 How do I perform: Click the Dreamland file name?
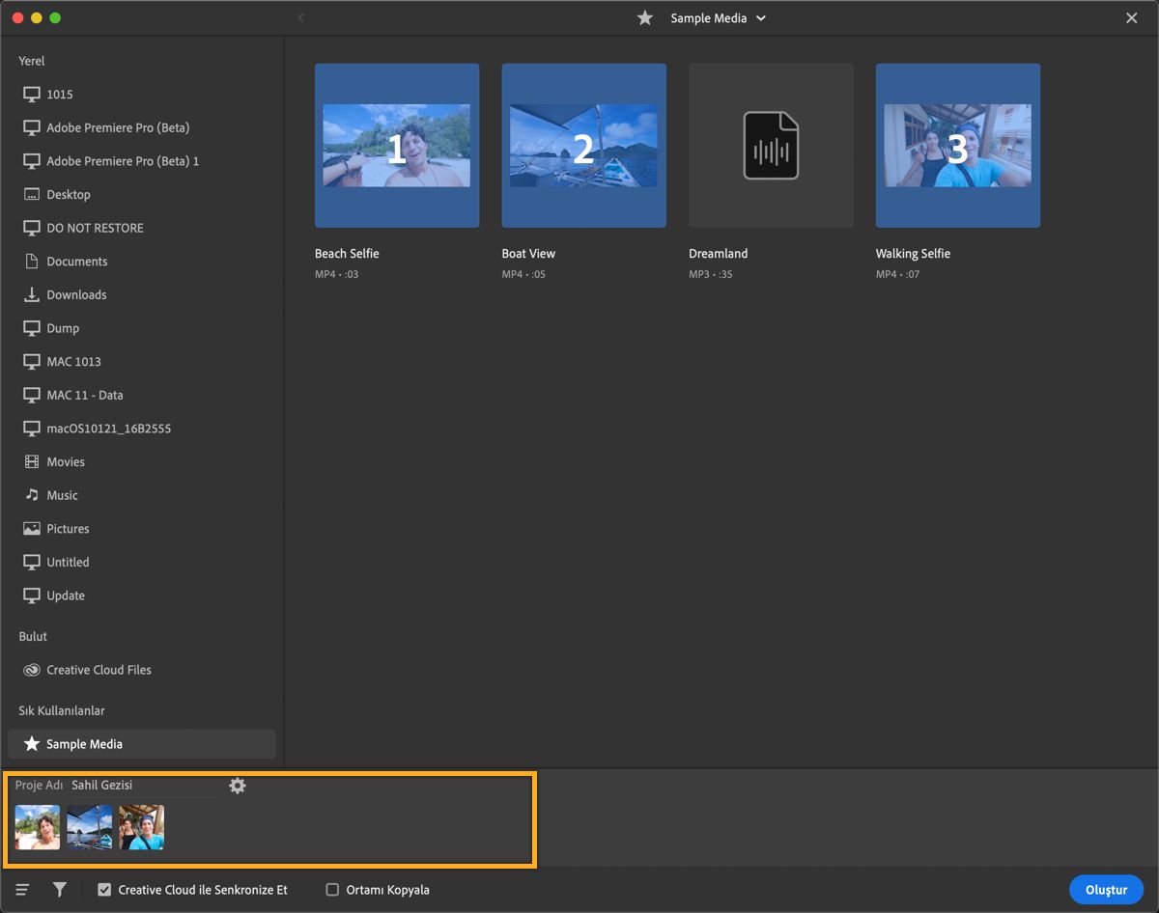tap(719, 254)
